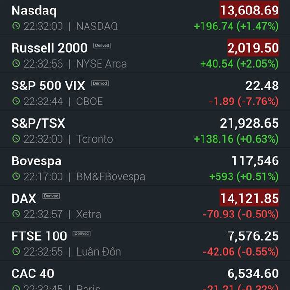Click the clock icon in Russell 2000 row
Viewport: 290px width, 290px height.
[x=16, y=64]
